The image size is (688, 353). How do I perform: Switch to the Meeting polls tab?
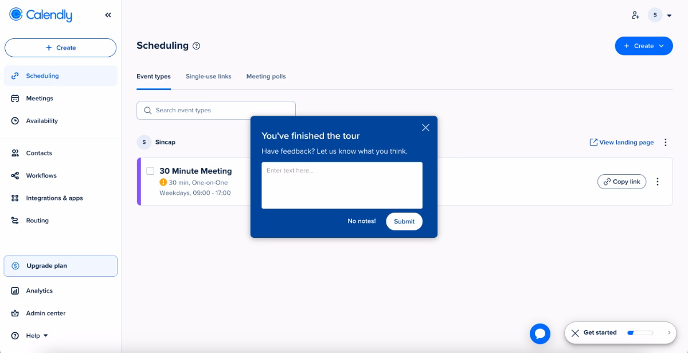(265, 76)
